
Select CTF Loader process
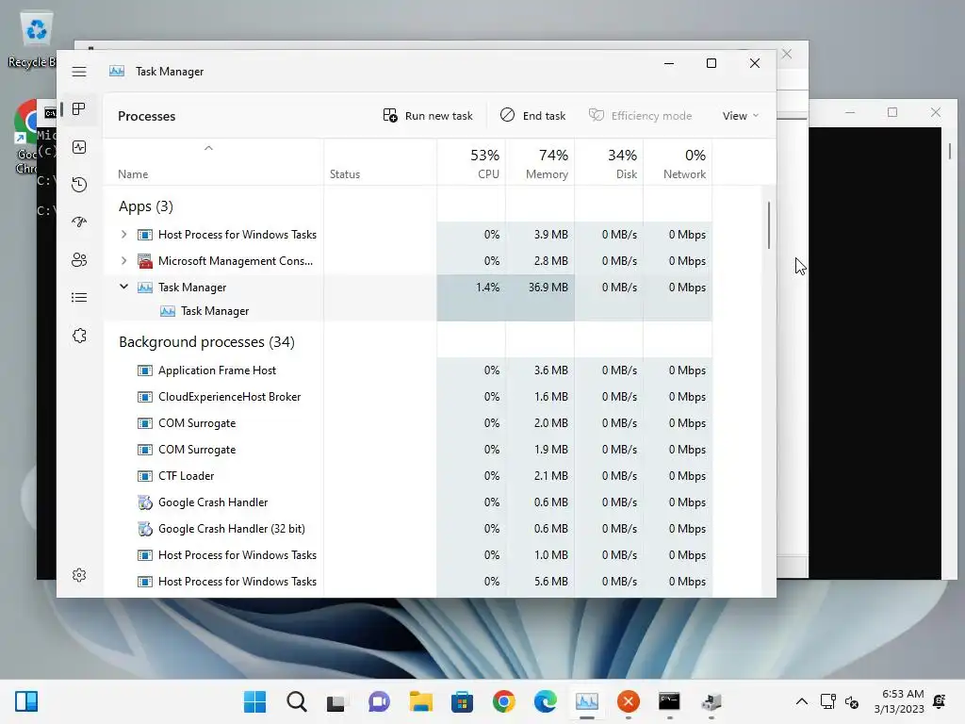407,476
